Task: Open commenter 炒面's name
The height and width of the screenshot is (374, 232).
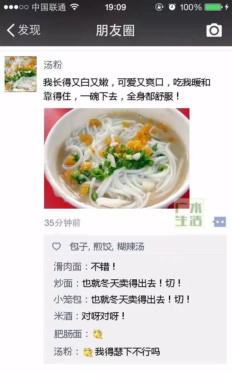Action: (x=63, y=283)
